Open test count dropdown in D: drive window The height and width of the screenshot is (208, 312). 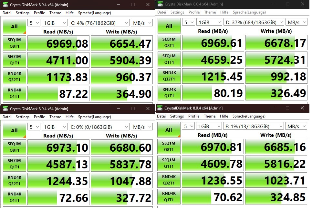188,23
